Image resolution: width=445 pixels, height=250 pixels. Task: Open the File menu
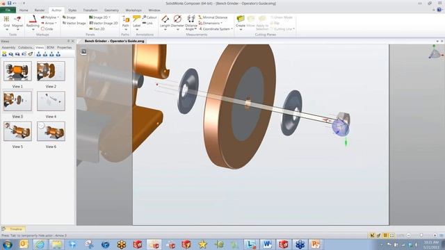(x=8, y=10)
